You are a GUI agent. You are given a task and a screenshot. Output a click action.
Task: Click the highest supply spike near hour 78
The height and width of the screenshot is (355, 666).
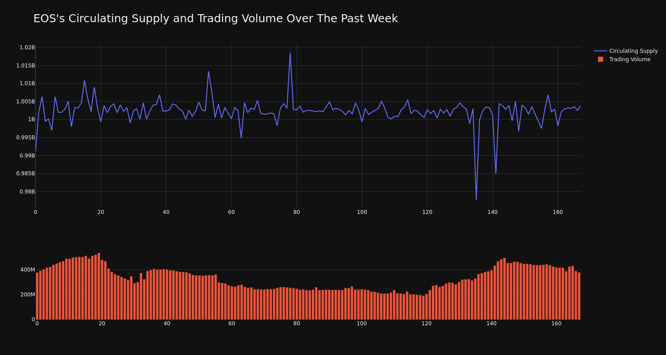tap(290, 53)
